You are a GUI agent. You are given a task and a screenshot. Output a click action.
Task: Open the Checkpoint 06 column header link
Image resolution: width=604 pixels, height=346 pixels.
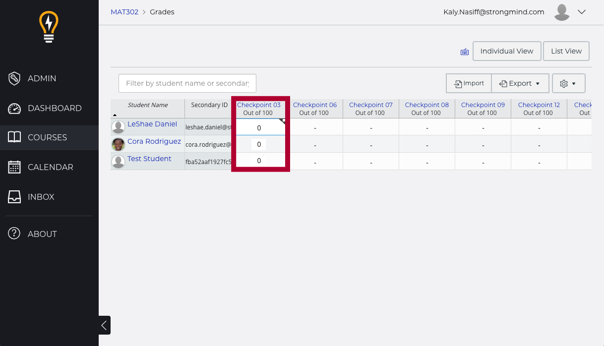point(314,105)
